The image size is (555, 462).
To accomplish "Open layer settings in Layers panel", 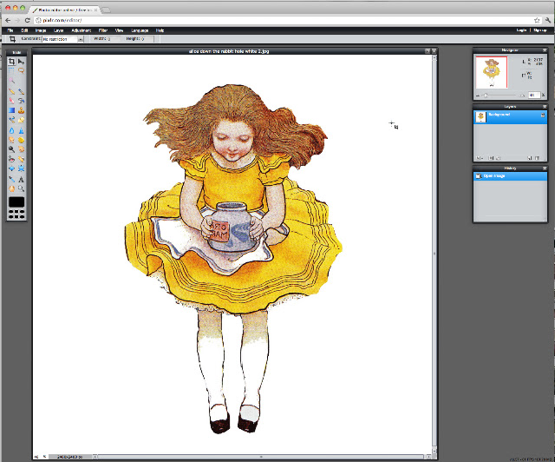I will [480, 158].
